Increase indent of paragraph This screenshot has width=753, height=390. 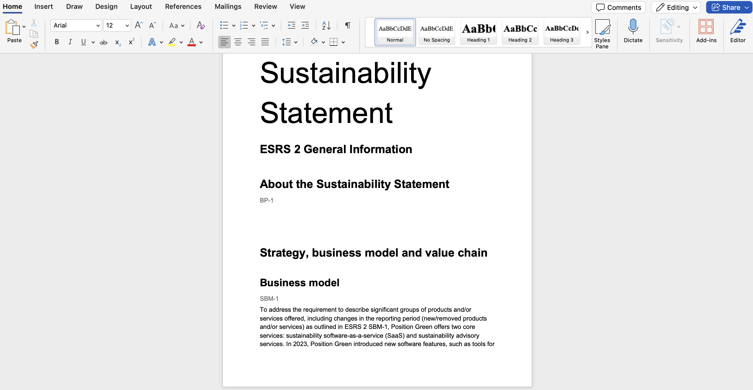tap(305, 25)
